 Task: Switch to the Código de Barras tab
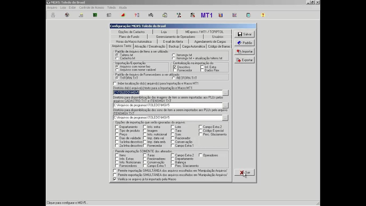(219, 46)
